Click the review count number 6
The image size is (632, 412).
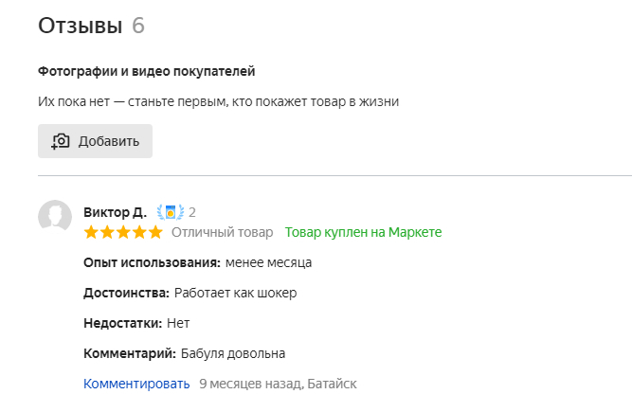[x=138, y=26]
